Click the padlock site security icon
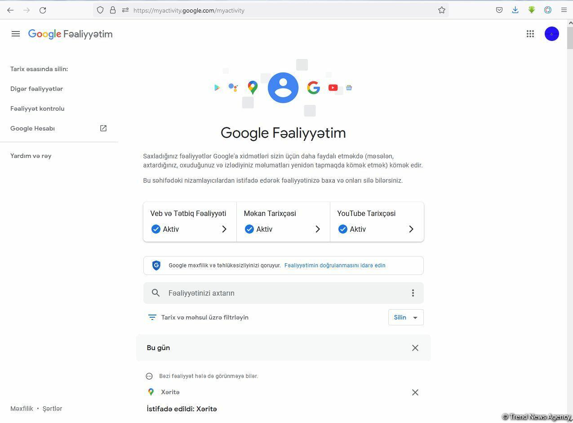573x423 pixels. point(113,10)
